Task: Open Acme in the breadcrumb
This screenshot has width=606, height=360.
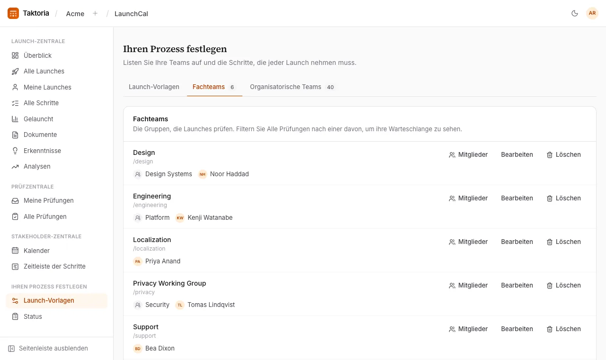Action: (75, 14)
